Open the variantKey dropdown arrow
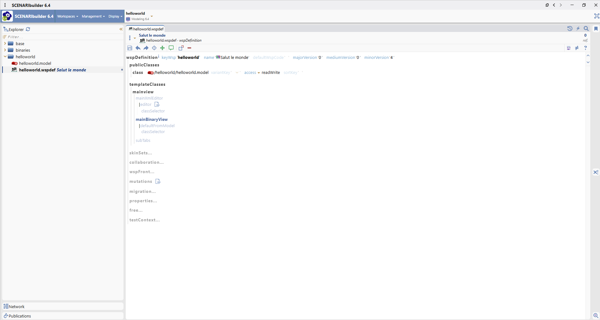The height and width of the screenshot is (320, 600). (x=237, y=72)
